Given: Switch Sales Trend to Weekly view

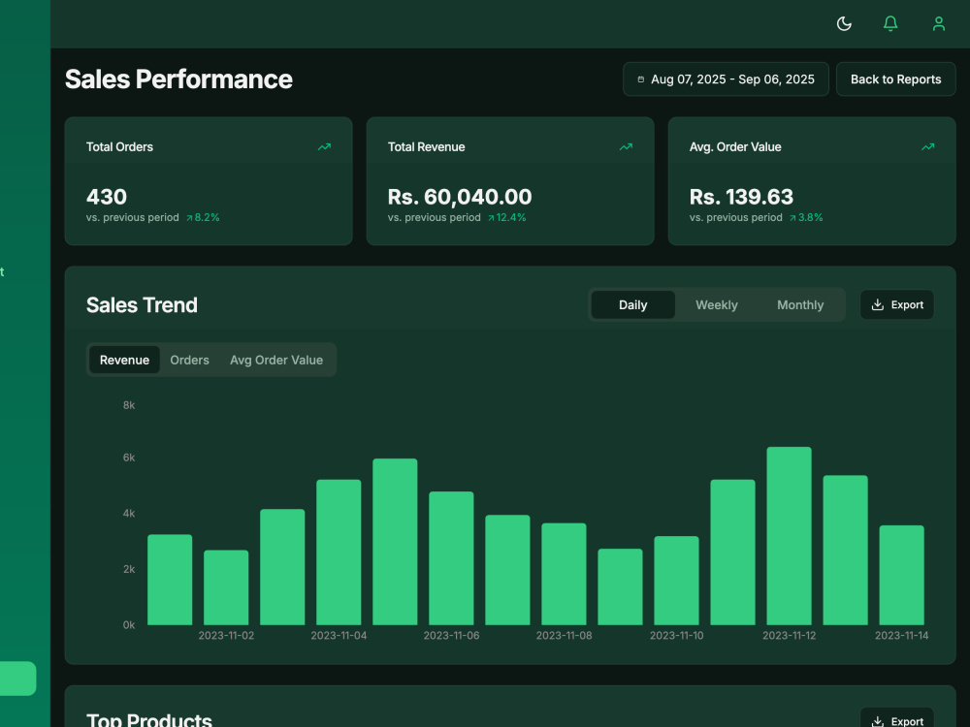Looking at the screenshot, I should tap(717, 304).
